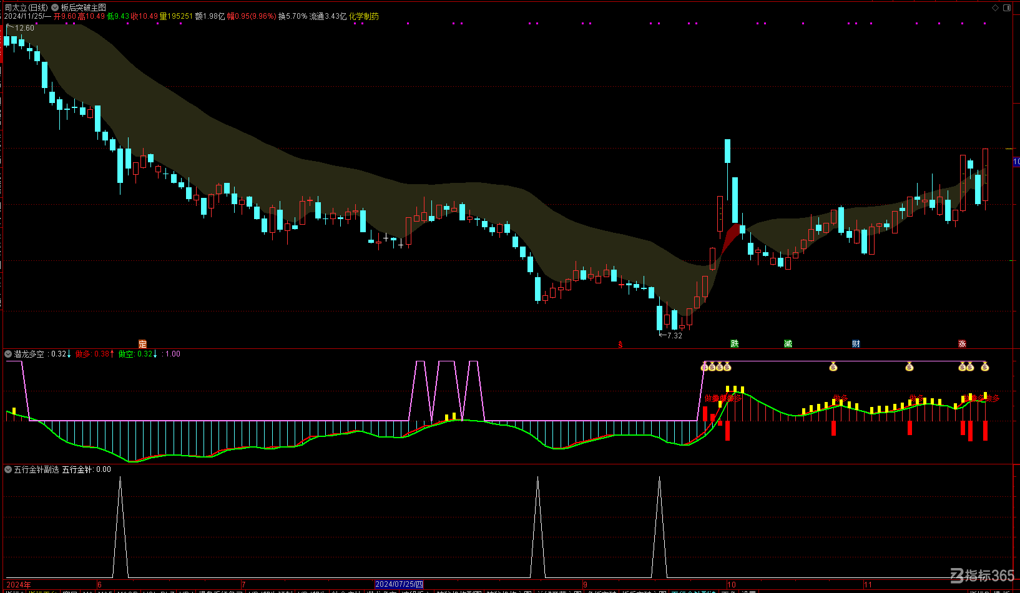This screenshot has height=593, width=1020.
Task: Open the indicator dropdown beside 司太立(日线)
Action: (55, 7)
